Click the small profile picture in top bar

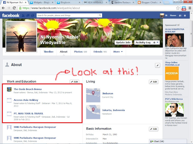[162, 15]
